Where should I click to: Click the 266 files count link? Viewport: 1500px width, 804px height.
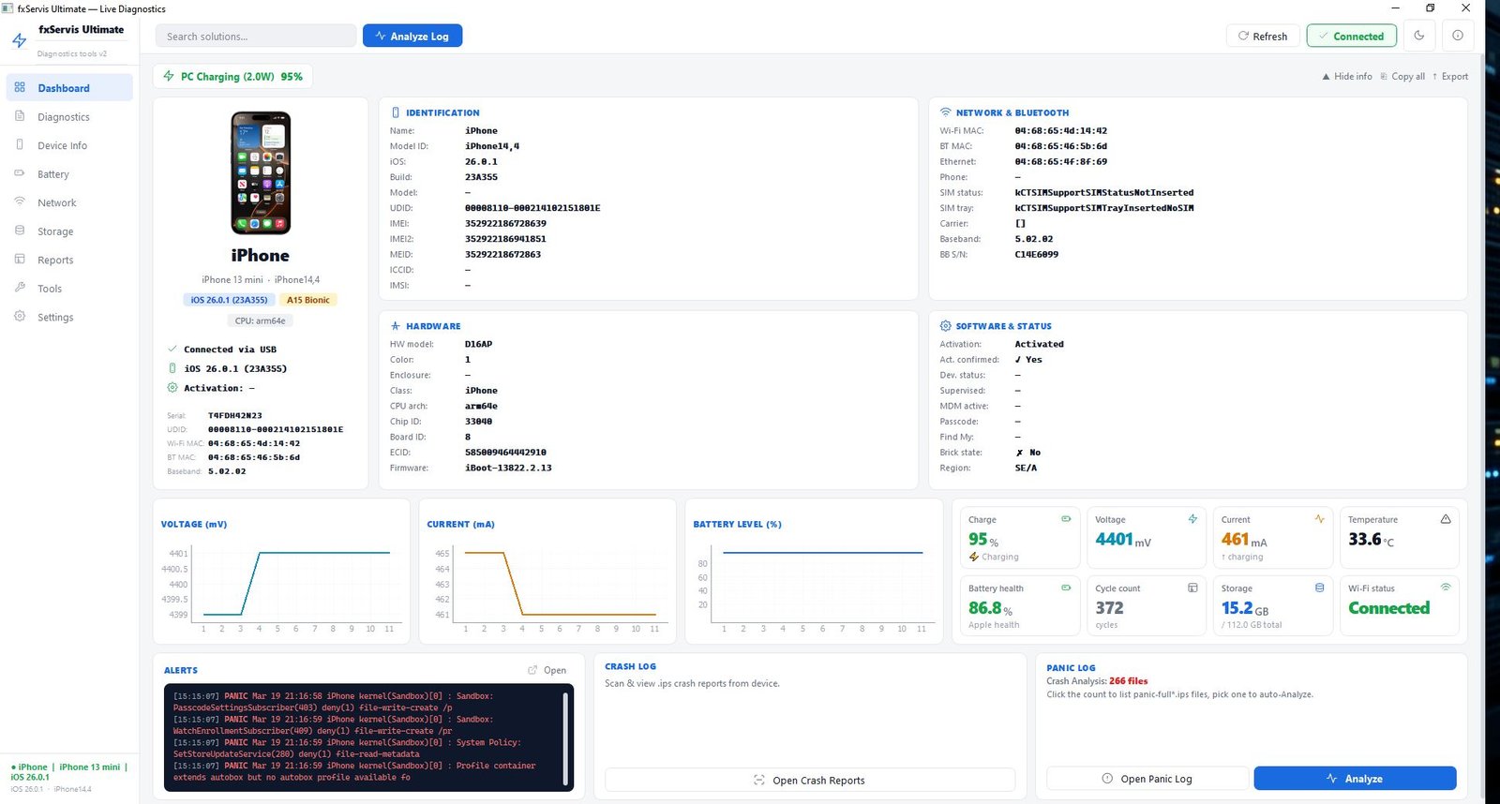pos(1129,681)
